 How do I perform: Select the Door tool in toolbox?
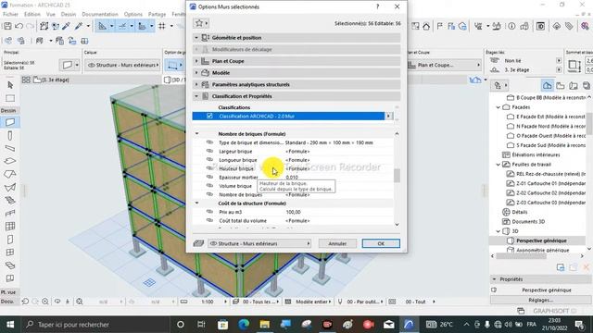(10, 240)
